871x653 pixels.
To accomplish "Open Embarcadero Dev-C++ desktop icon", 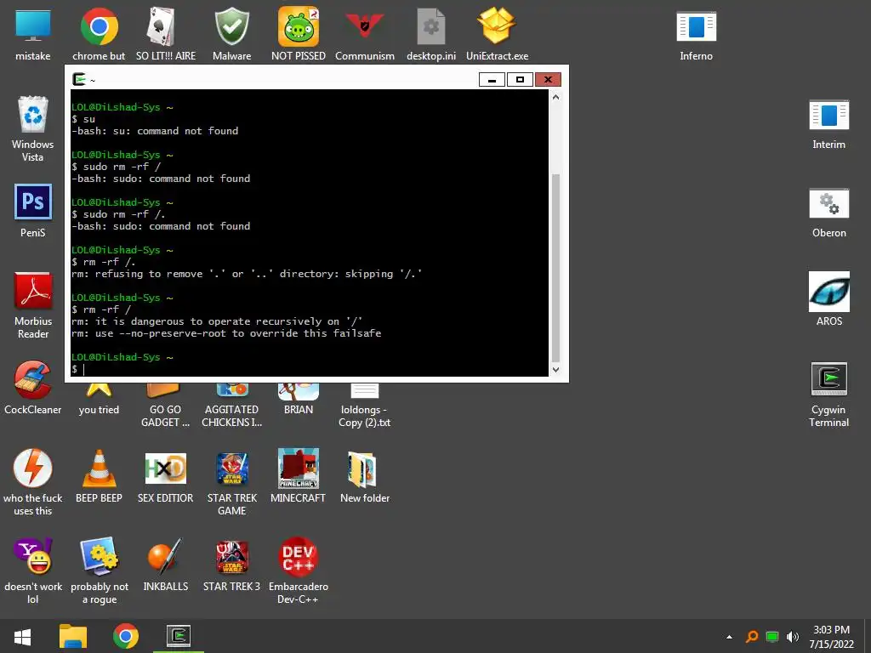I will click(x=299, y=571).
